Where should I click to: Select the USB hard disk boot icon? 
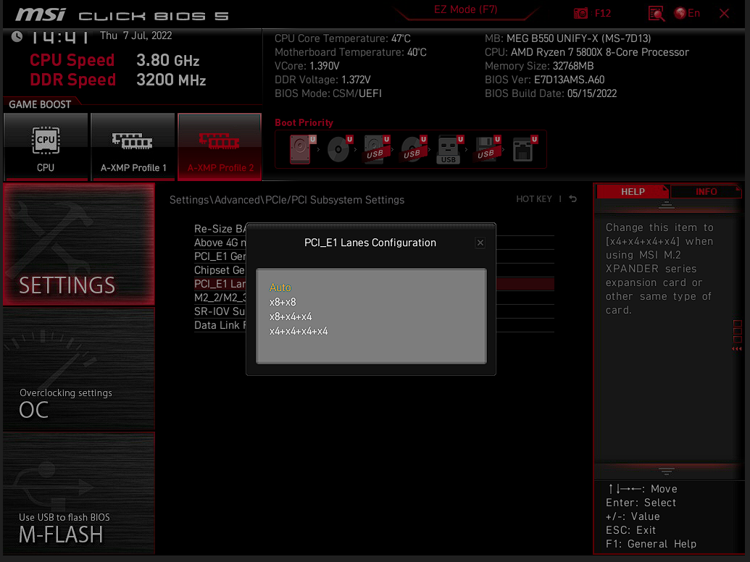(376, 149)
